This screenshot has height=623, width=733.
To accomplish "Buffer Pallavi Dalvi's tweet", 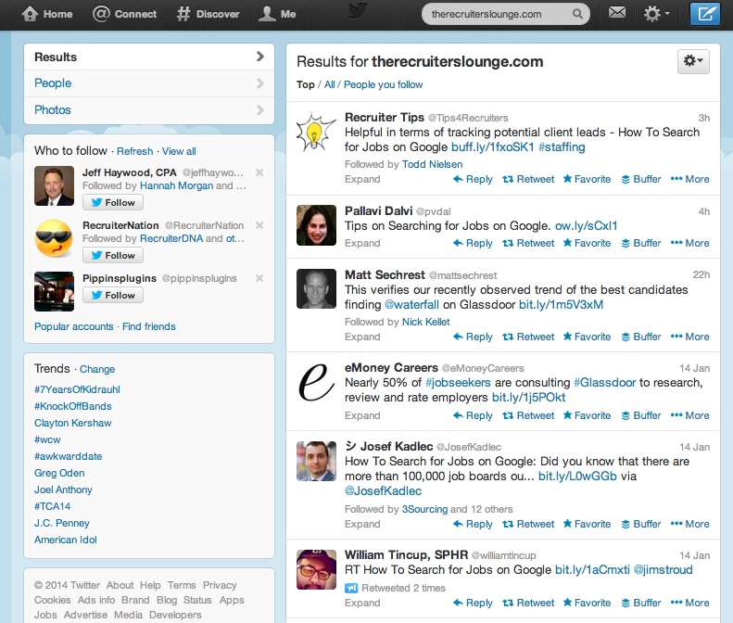I will click(641, 243).
